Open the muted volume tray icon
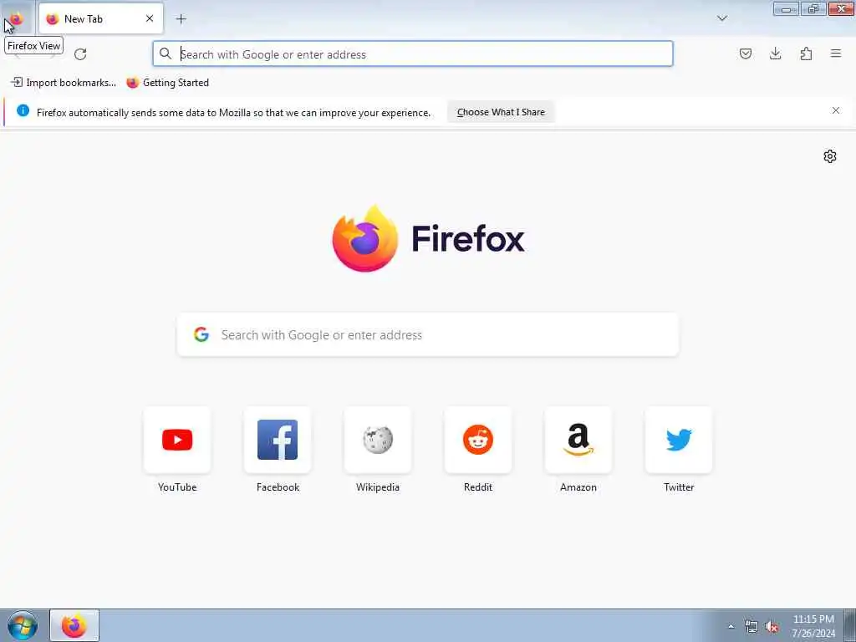Screen dimensions: 856x642 tap(772, 627)
